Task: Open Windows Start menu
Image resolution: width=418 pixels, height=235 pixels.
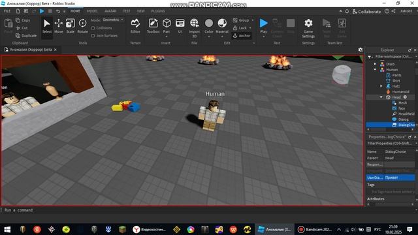Action: pyautogui.click(x=7, y=229)
